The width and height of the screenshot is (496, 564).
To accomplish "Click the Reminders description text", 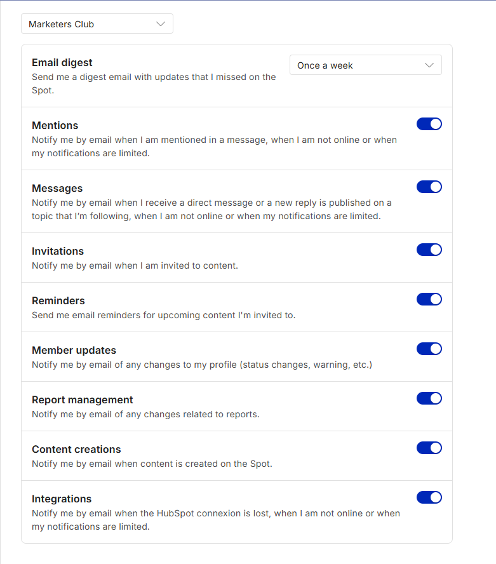I will click(x=163, y=315).
